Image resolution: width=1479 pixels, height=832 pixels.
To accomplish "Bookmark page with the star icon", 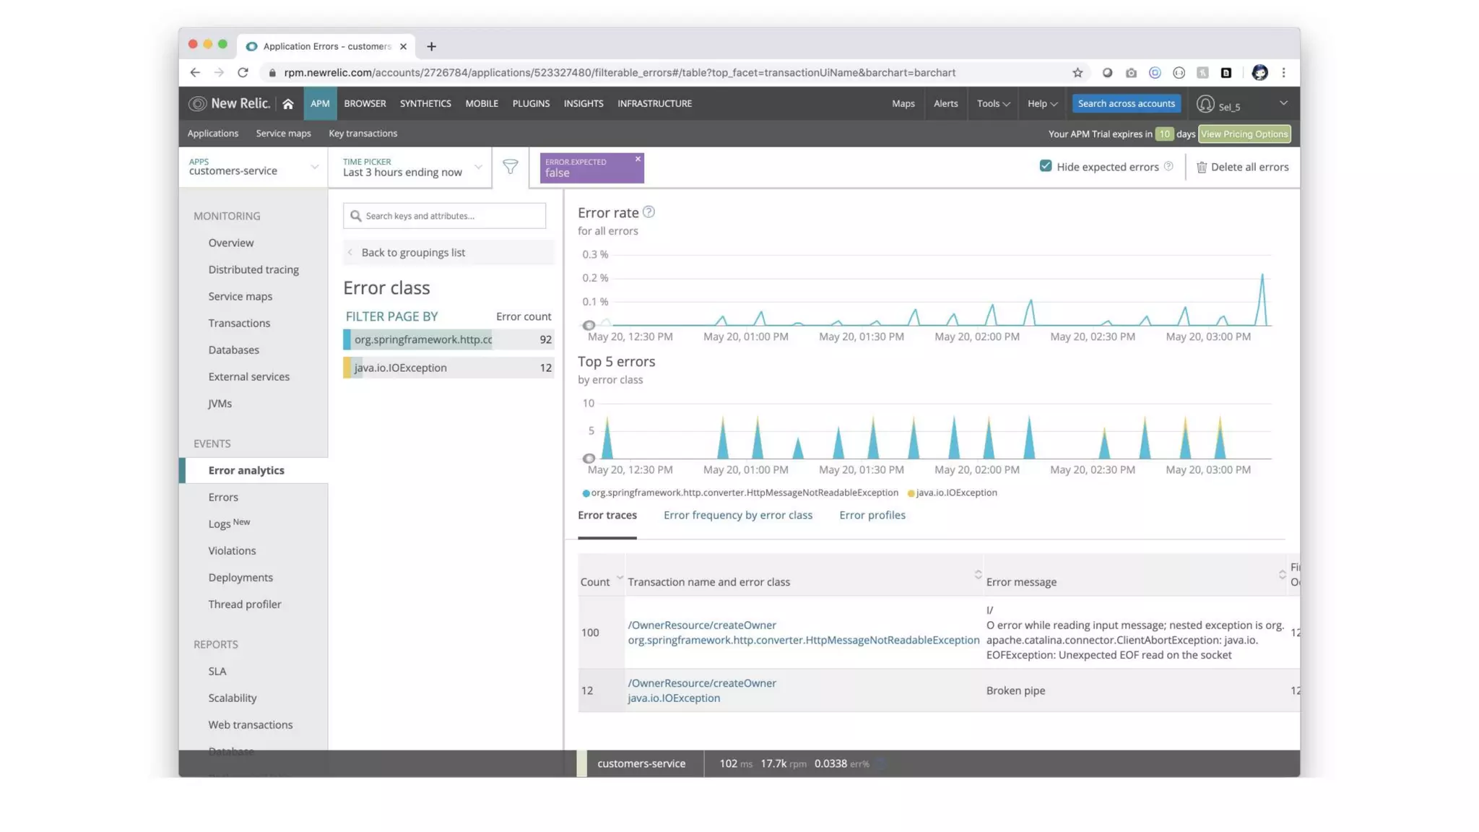I will (1077, 72).
